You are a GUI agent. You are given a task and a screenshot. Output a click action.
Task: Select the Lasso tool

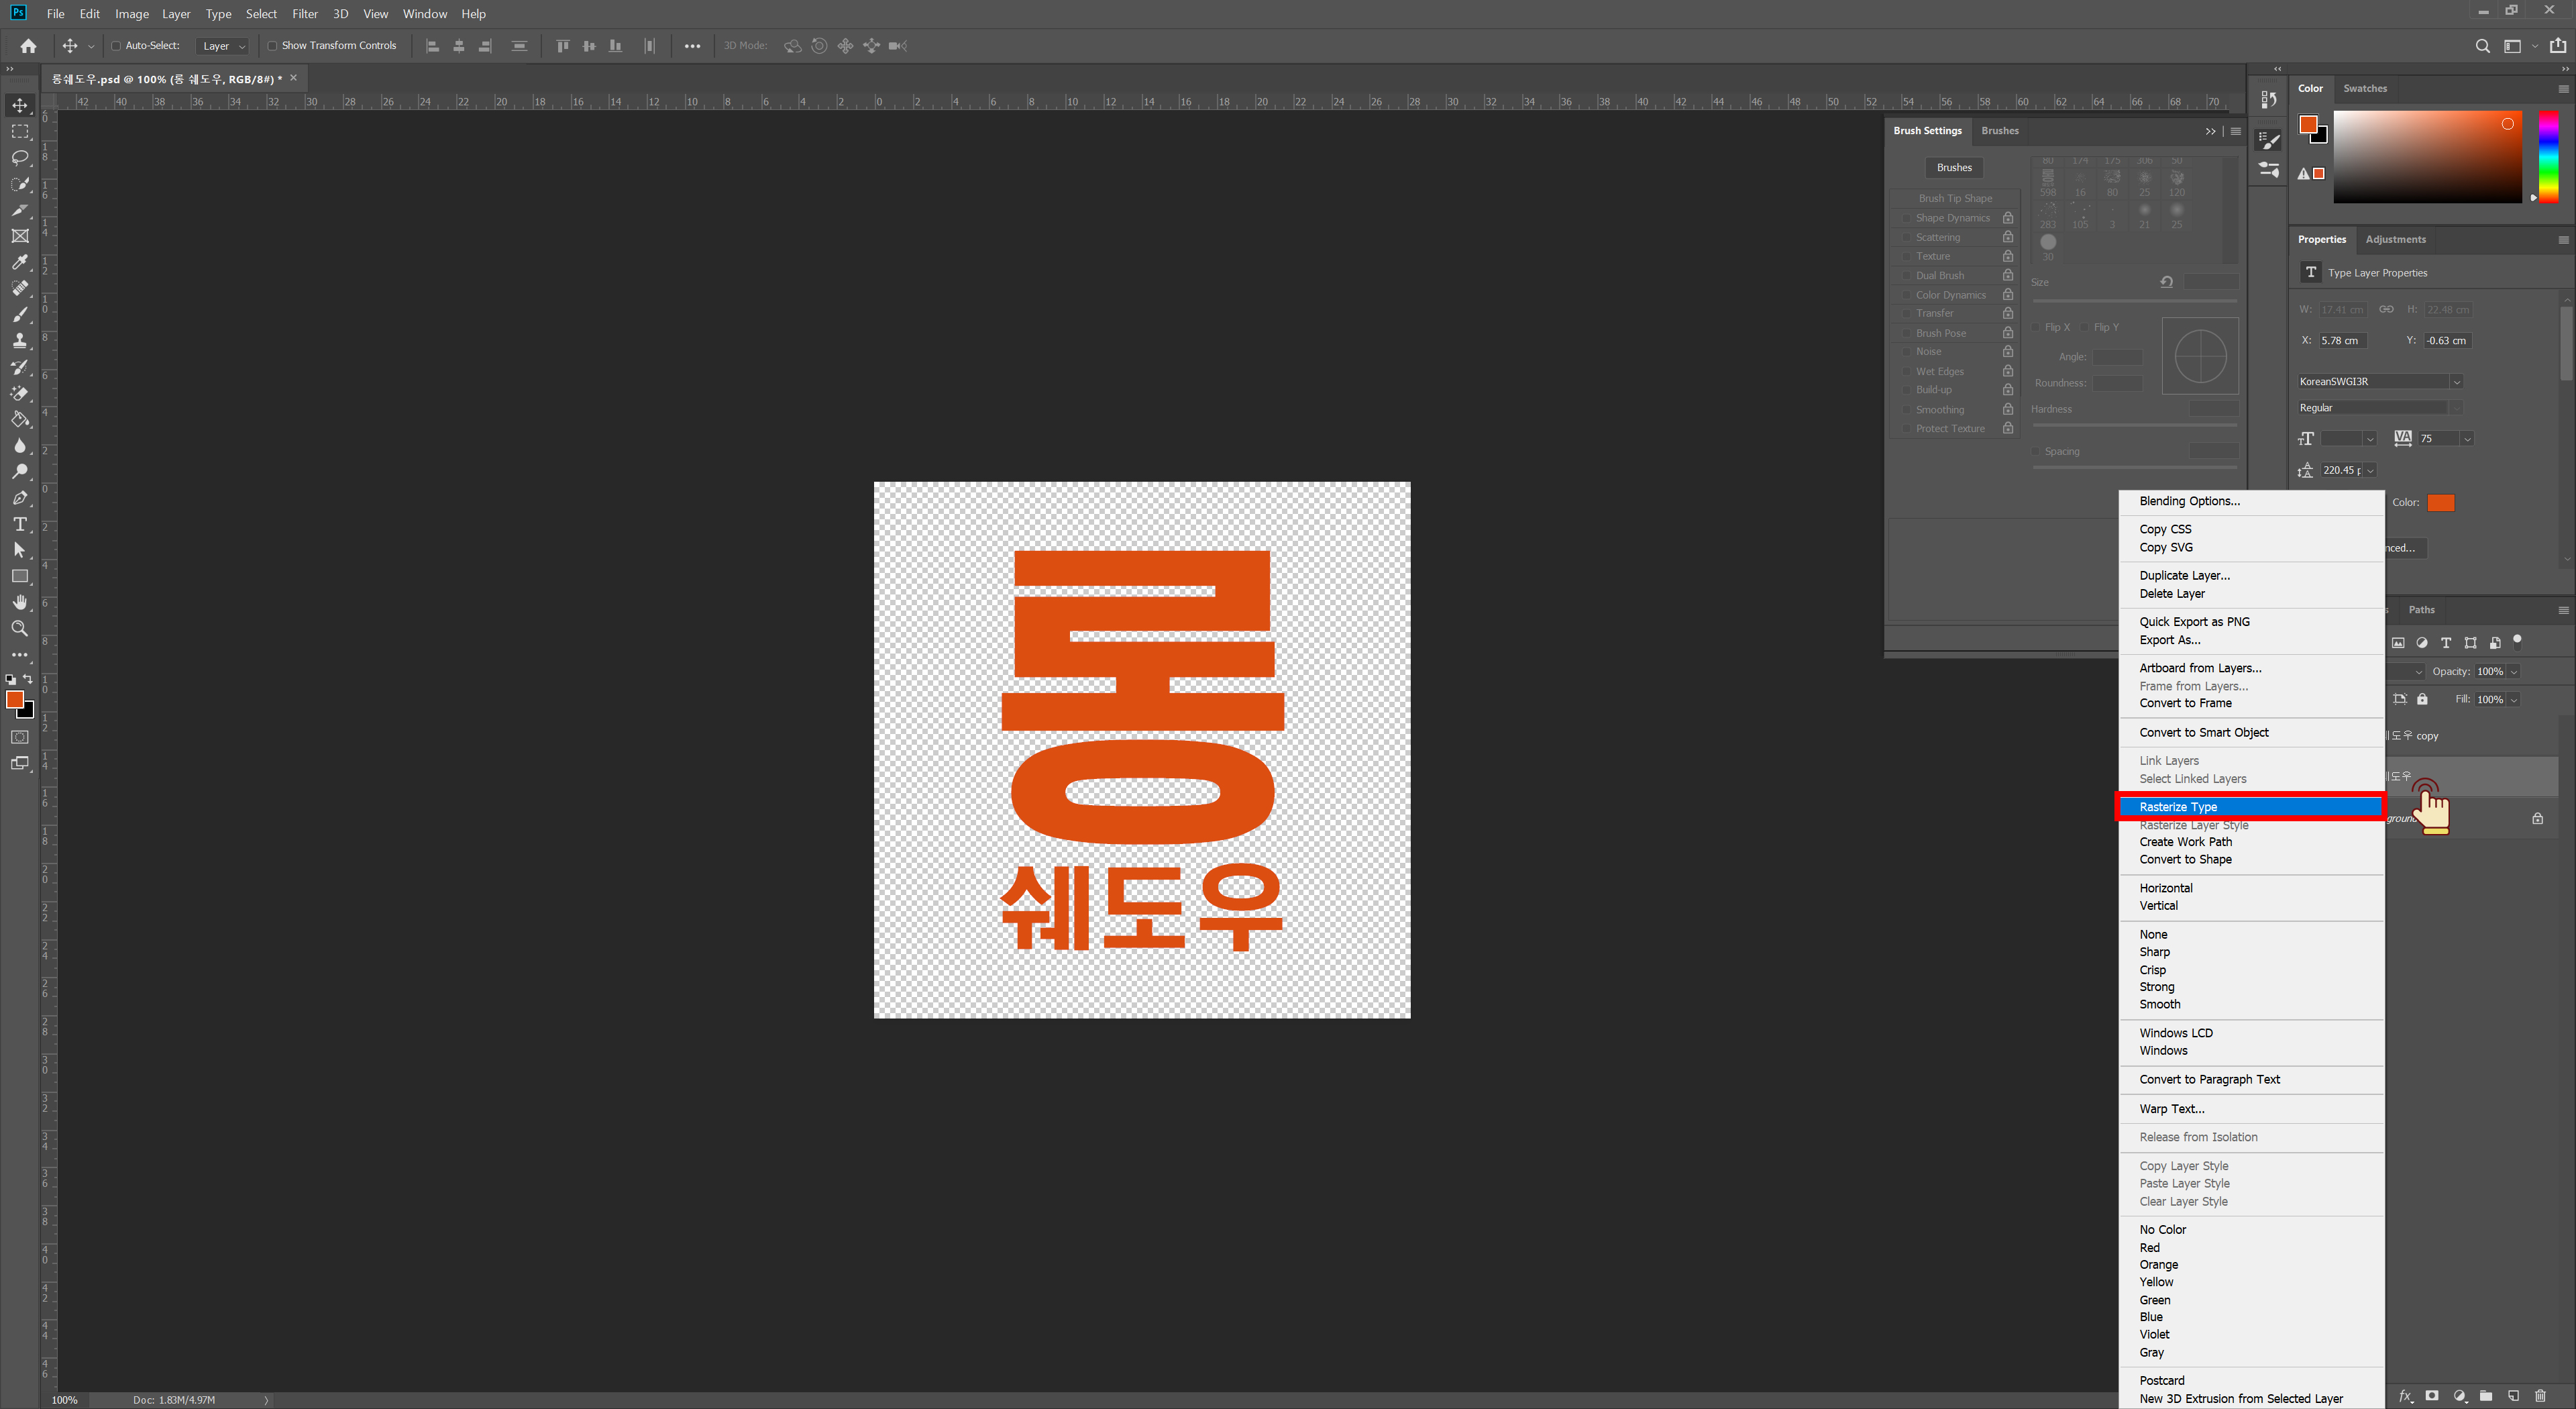pyautogui.click(x=20, y=158)
